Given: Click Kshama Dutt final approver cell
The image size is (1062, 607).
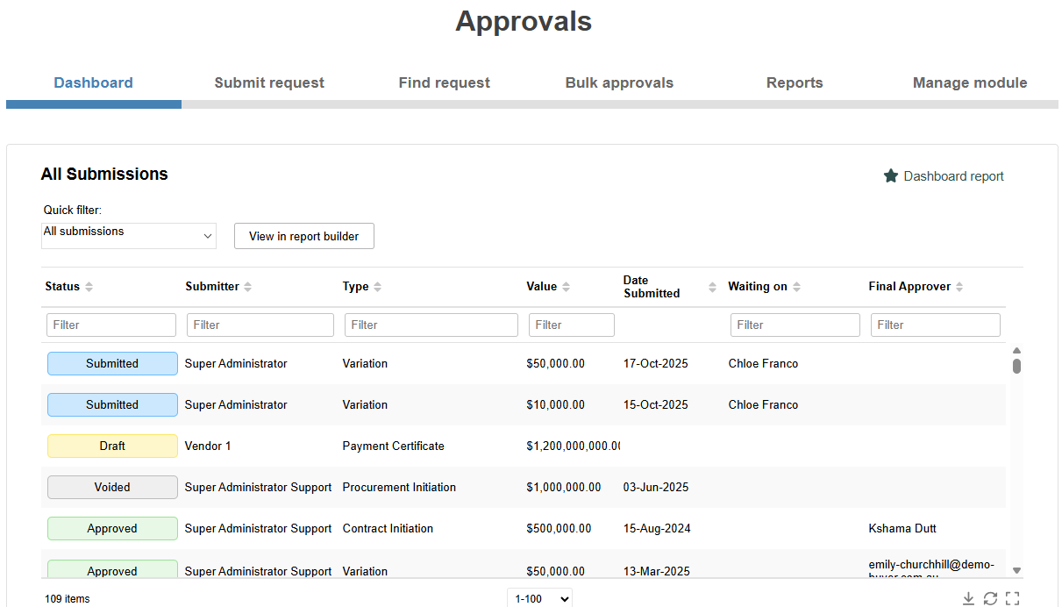Looking at the screenshot, I should 902,528.
